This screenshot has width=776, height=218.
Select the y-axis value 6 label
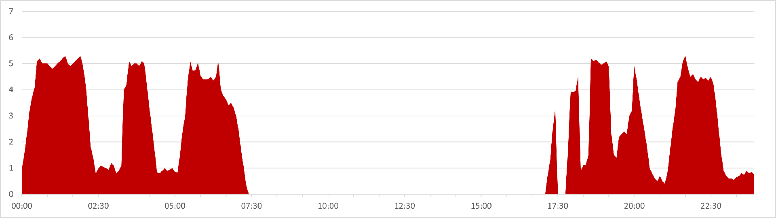point(11,37)
